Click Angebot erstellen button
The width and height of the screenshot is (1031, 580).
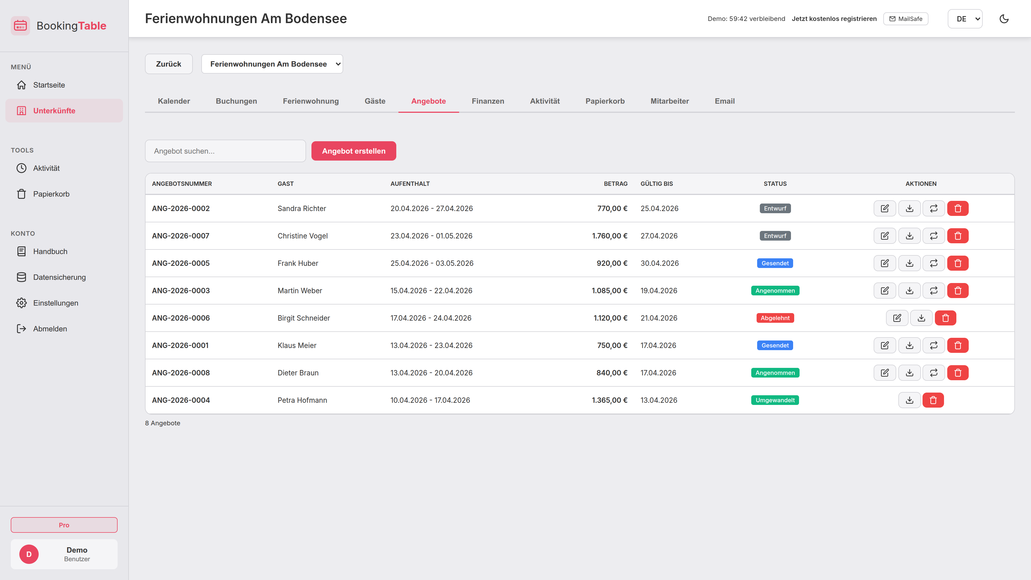(x=353, y=151)
